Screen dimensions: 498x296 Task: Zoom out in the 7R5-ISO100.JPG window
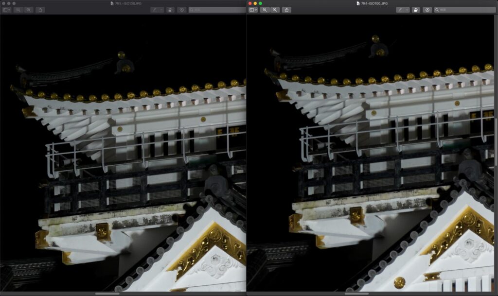[18, 10]
